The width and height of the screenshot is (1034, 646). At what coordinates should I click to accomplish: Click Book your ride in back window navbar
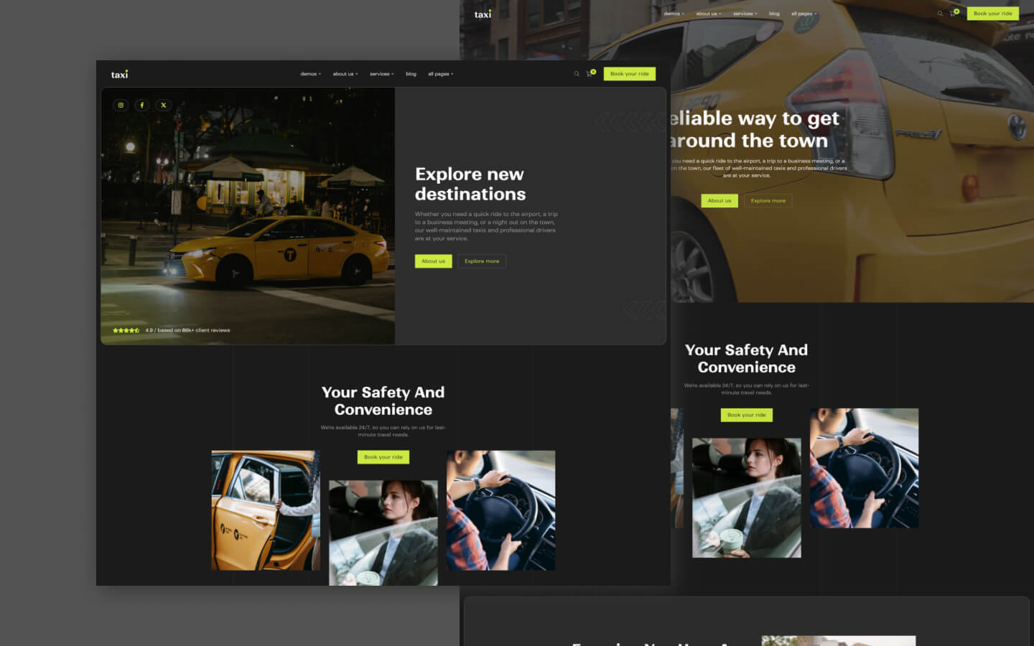point(993,14)
